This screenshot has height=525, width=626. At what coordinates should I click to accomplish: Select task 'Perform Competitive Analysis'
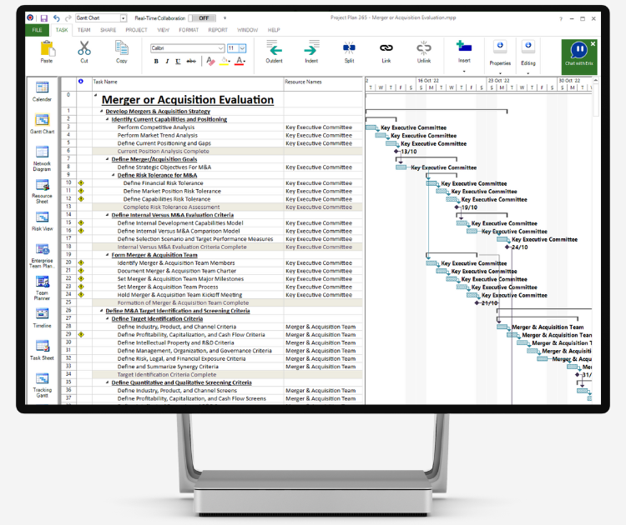click(x=156, y=127)
